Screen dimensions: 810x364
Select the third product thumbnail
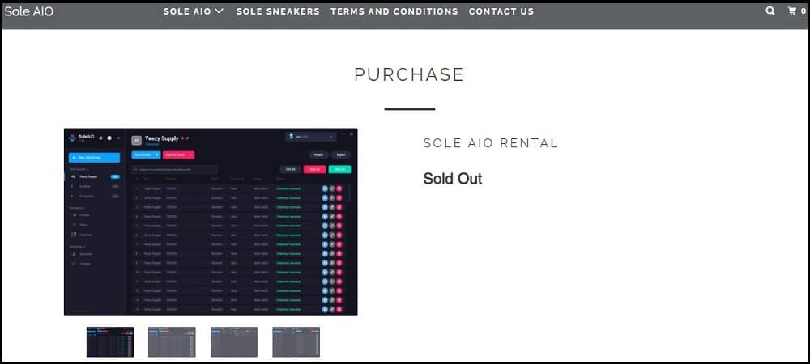(x=234, y=342)
